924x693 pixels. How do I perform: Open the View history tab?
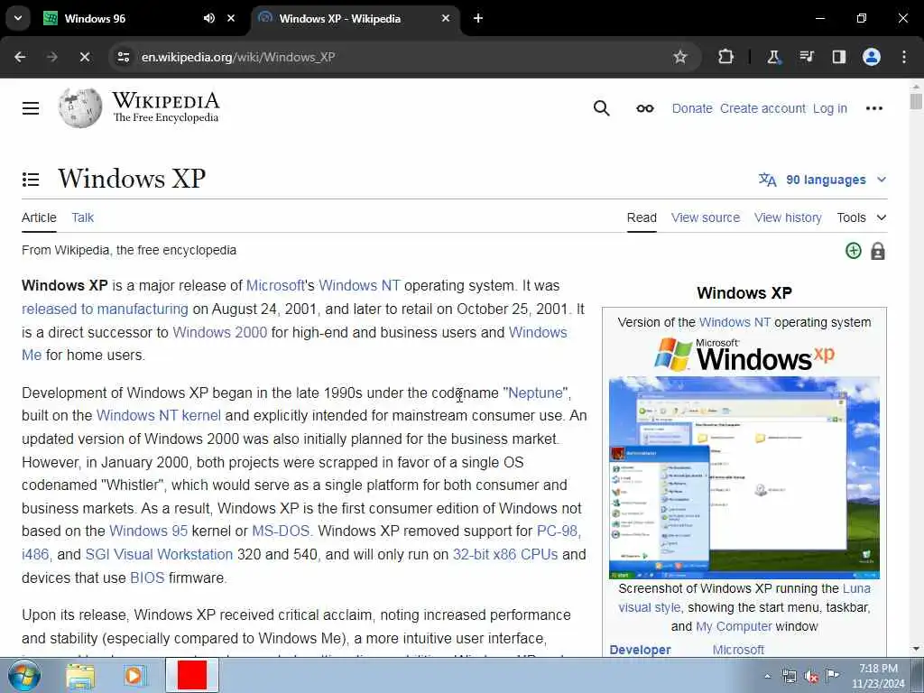click(x=788, y=217)
